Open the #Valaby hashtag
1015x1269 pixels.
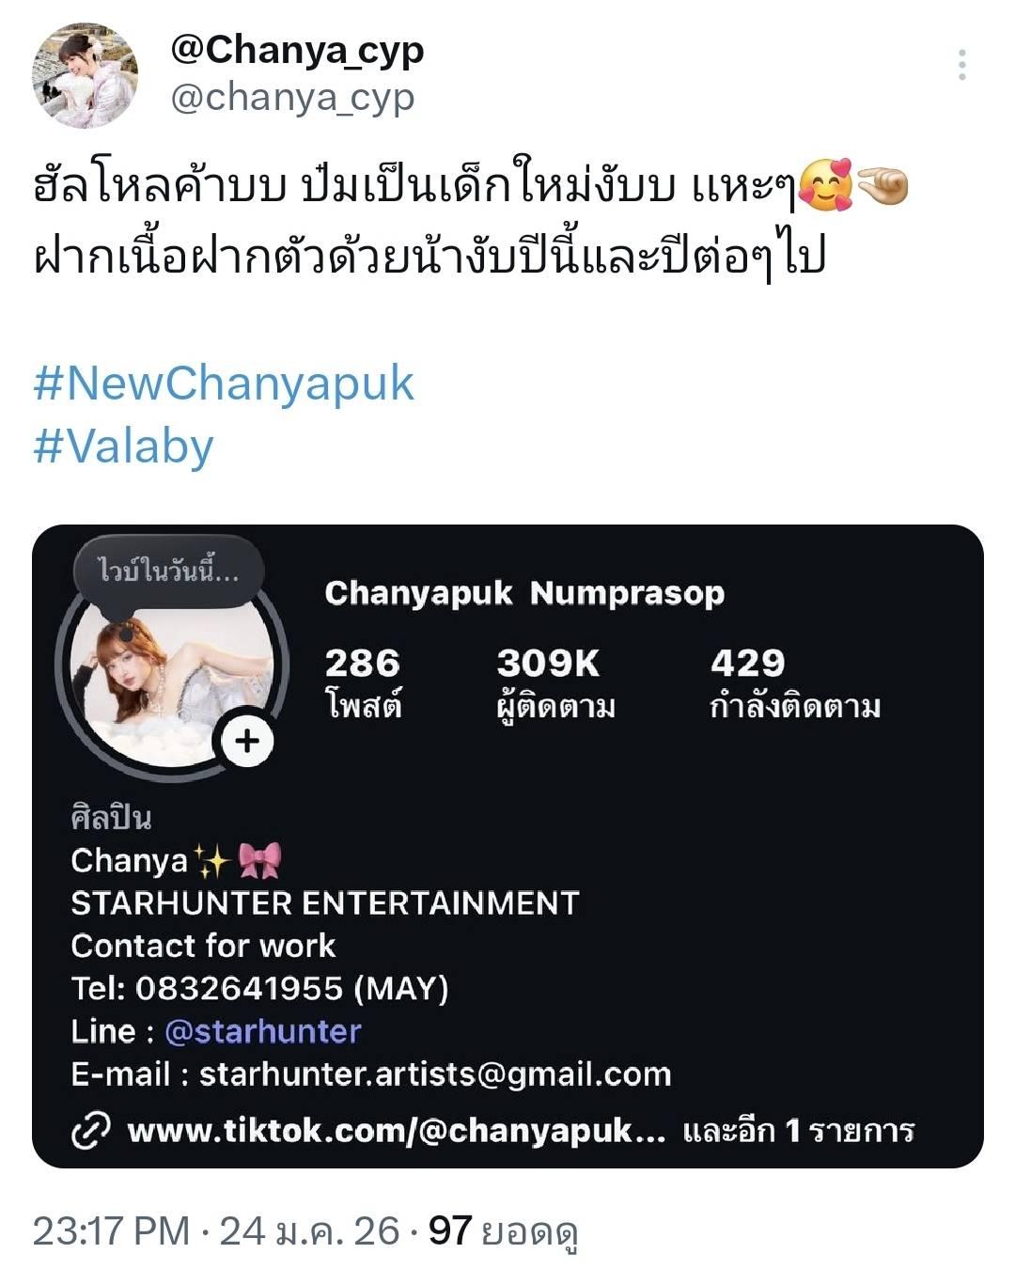pyautogui.click(x=123, y=446)
